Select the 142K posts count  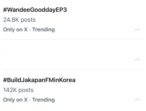pos(18,90)
